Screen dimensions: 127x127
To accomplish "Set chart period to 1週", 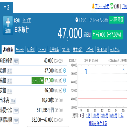I will (x=88, y=115).
